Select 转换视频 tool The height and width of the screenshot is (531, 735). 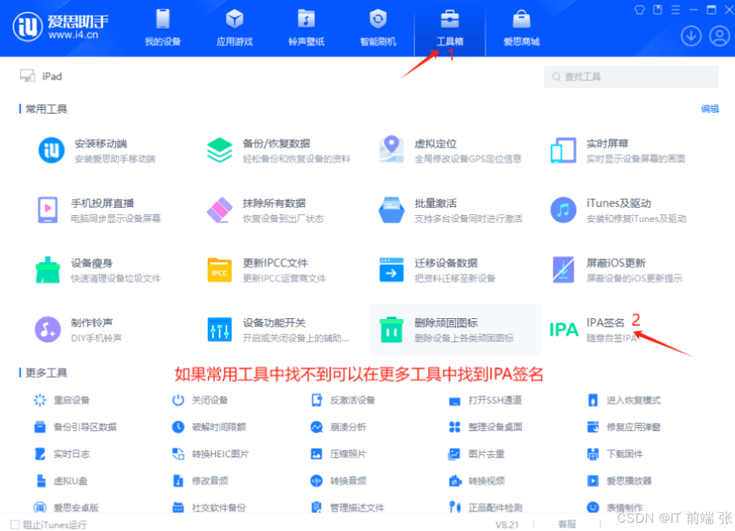click(477, 481)
